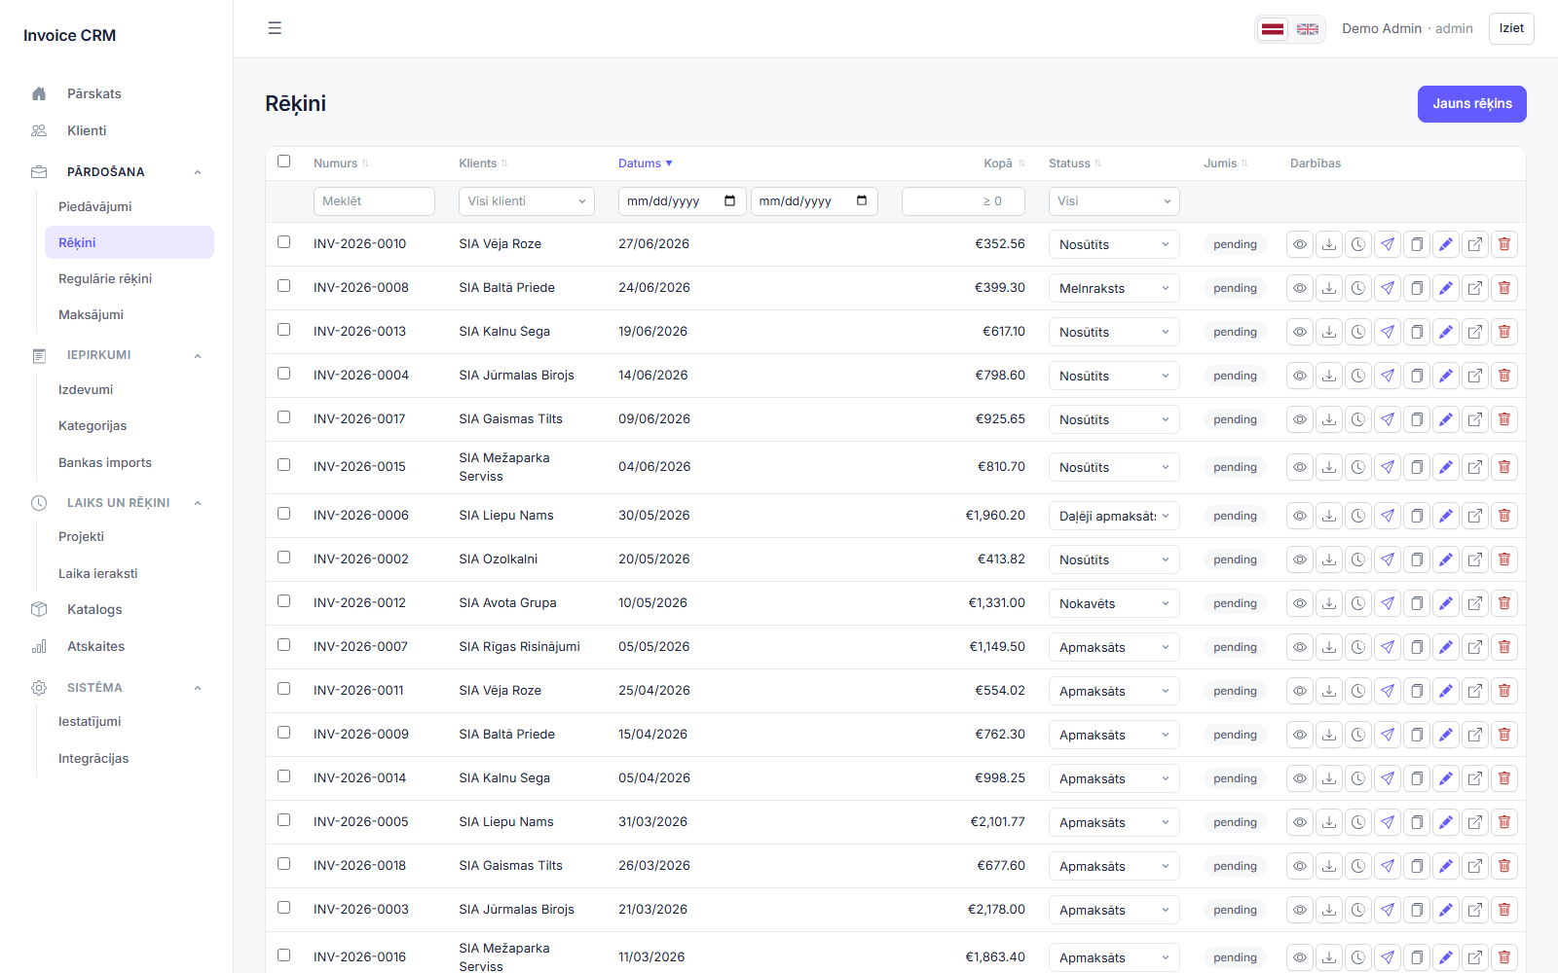Open calendar picker on second date filter
Screen dimensions: 1558x973
[x=862, y=201]
